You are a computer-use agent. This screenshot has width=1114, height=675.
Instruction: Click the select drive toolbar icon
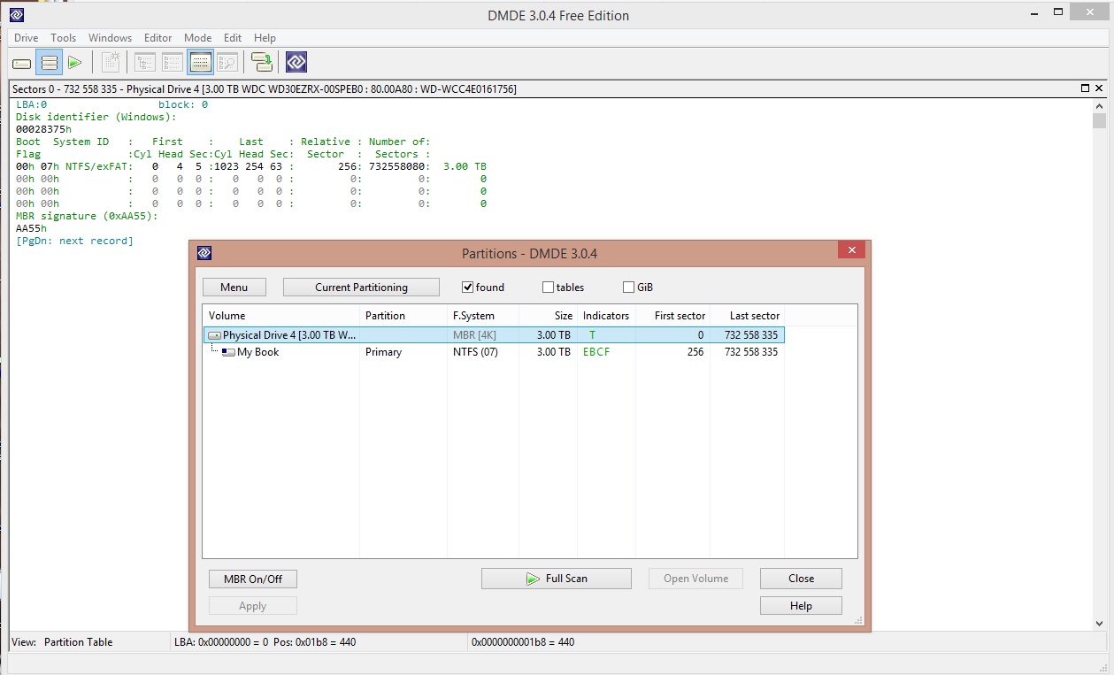(x=22, y=63)
